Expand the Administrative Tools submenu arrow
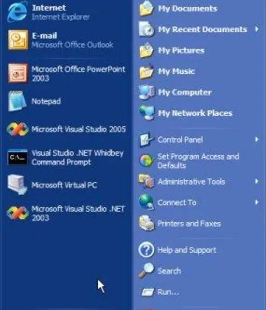The width and height of the screenshot is (266, 310). click(257, 181)
